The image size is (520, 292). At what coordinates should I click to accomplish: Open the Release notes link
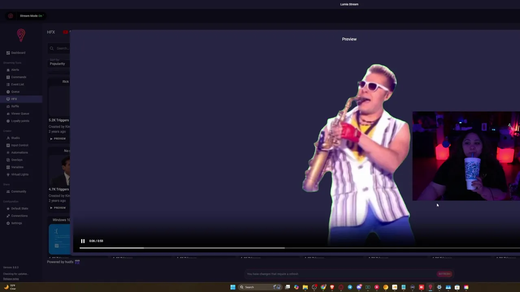pos(11,279)
